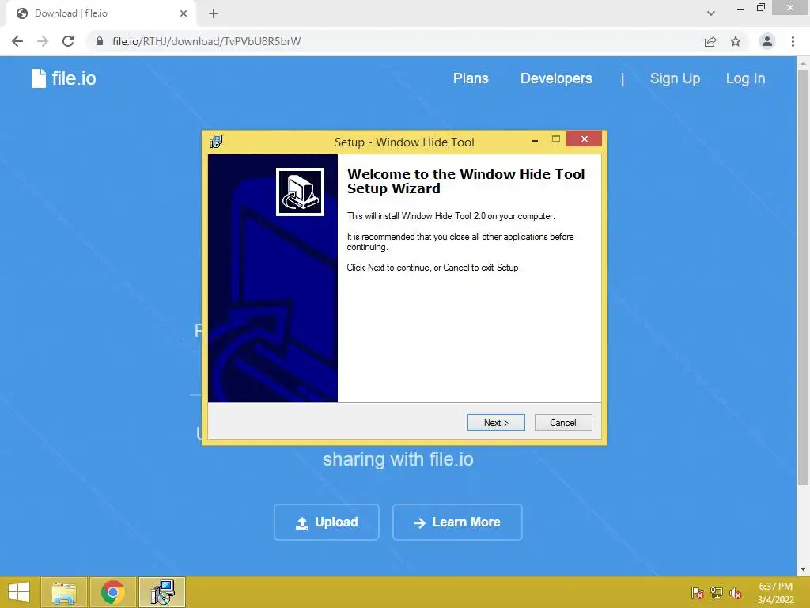
Task: Open the Chrome profile avatar menu
Action: [x=767, y=41]
